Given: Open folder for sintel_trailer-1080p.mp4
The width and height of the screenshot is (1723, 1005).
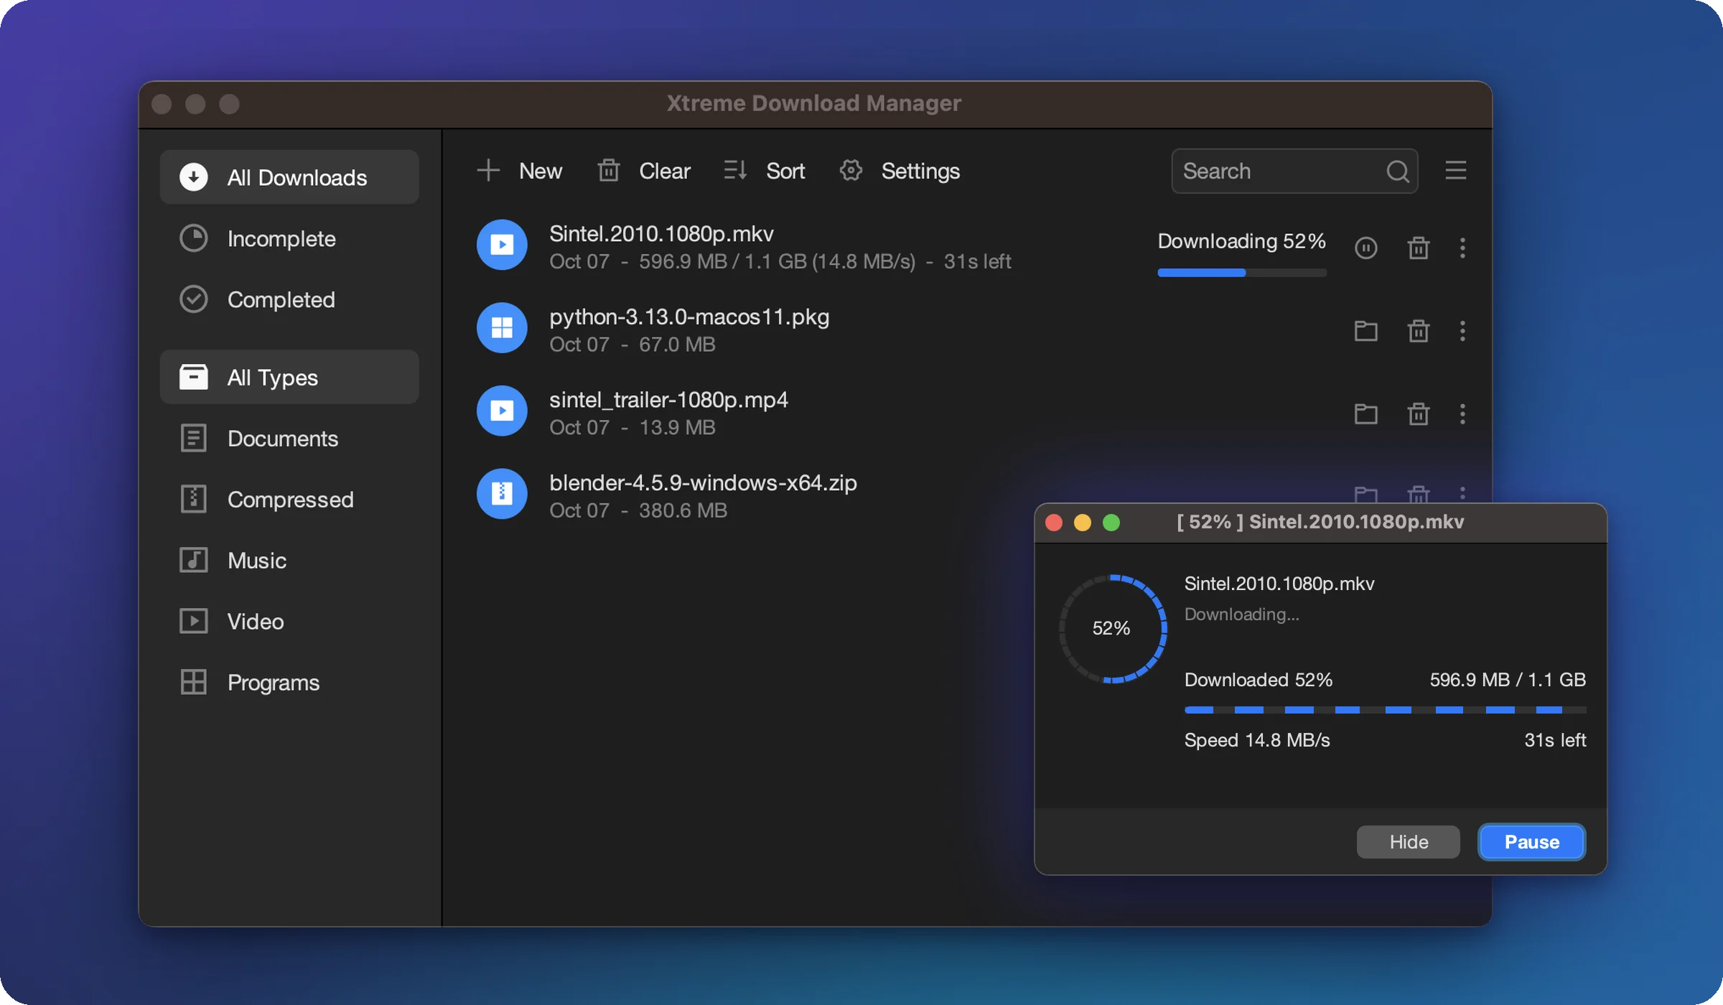Looking at the screenshot, I should click(1365, 414).
